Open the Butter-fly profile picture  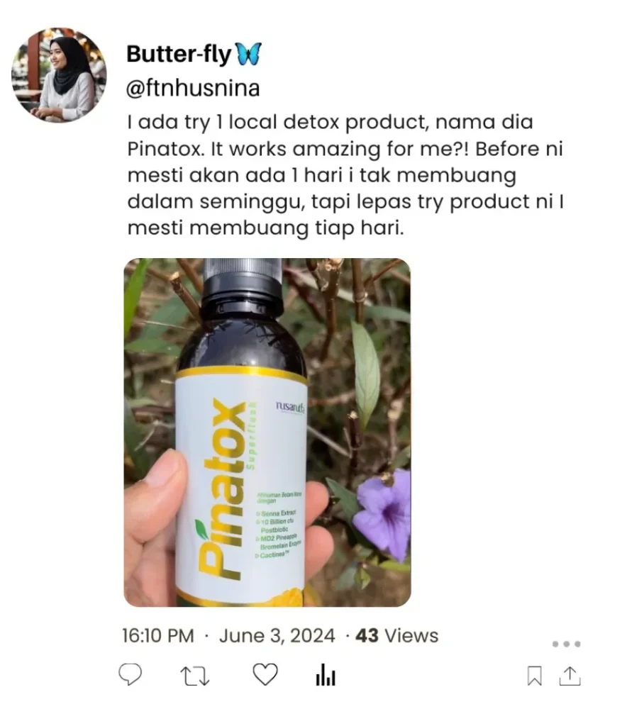(59, 75)
